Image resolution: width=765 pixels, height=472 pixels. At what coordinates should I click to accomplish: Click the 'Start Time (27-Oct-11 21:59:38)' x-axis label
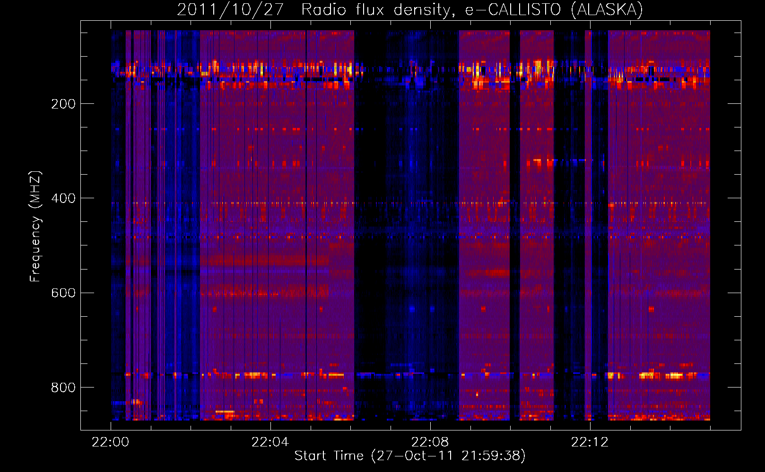(x=410, y=455)
